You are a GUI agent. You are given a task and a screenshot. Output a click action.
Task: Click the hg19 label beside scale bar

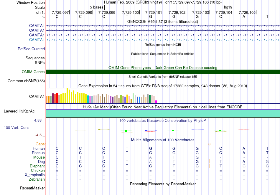[x=228, y=7]
